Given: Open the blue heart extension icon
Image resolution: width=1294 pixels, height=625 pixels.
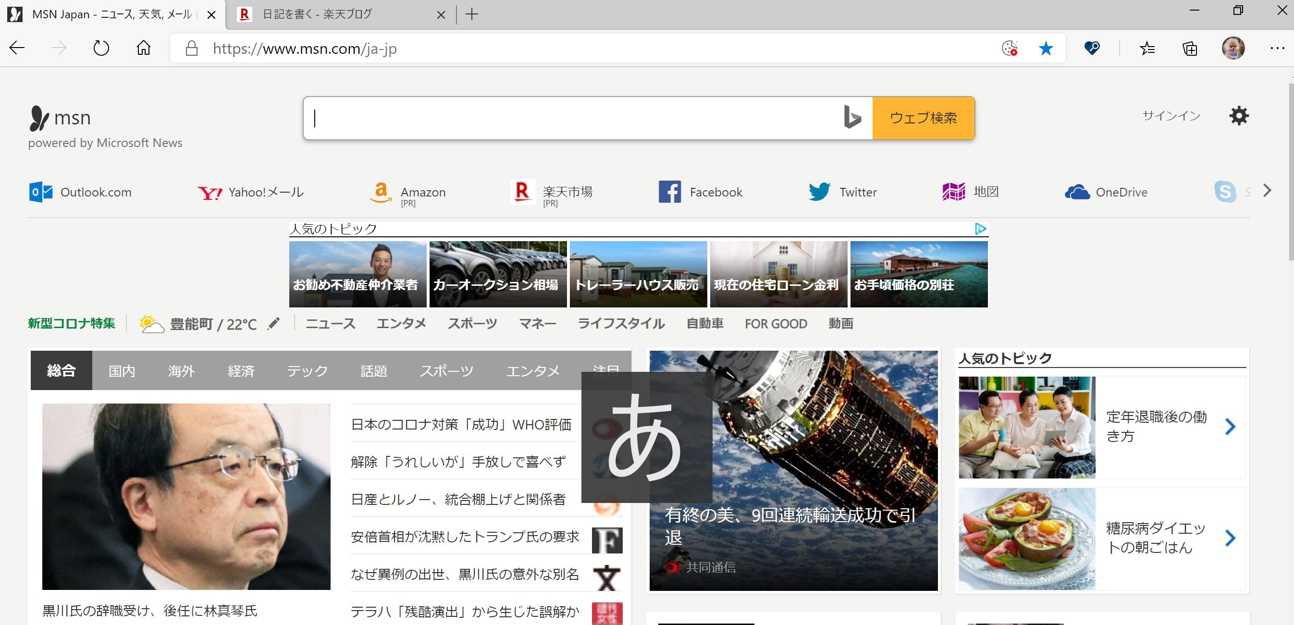Looking at the screenshot, I should (1092, 48).
